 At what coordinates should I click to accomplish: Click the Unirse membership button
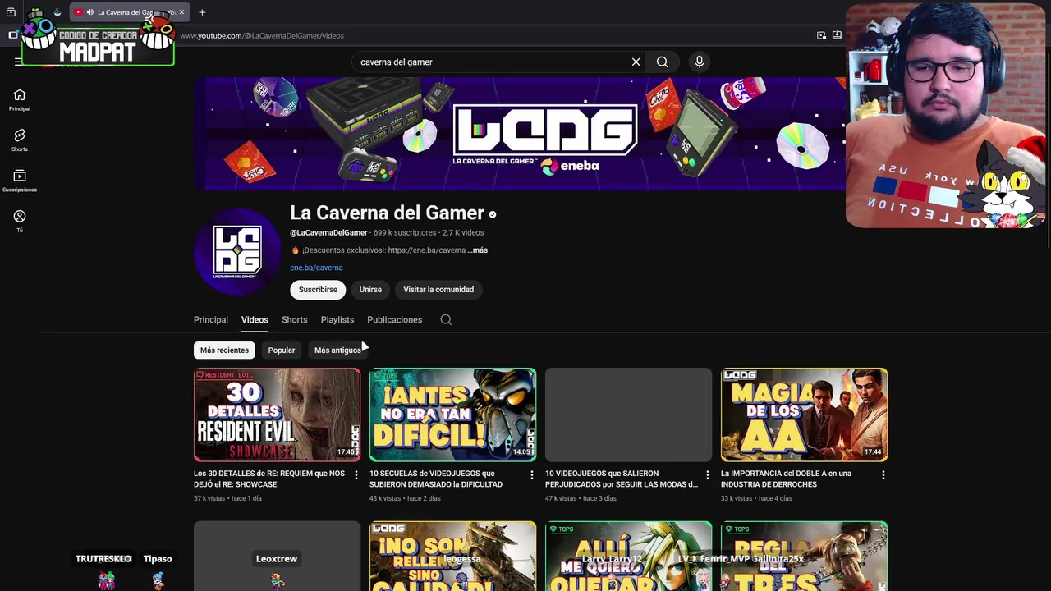click(370, 290)
